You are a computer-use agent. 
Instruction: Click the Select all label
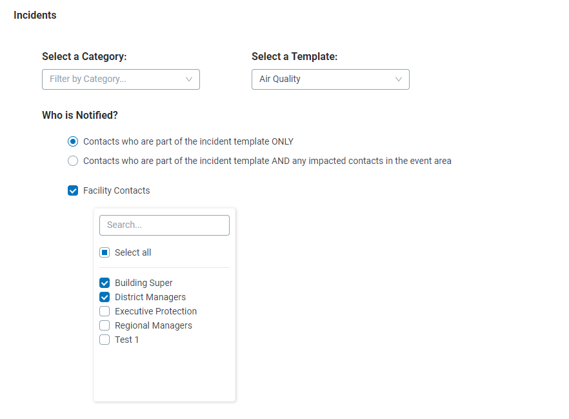coord(133,252)
